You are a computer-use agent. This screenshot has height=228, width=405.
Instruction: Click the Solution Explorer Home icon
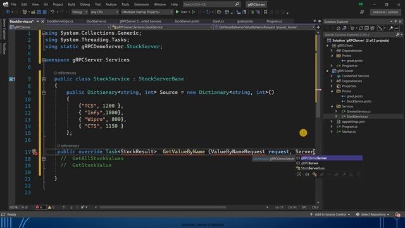[x=339, y=28]
